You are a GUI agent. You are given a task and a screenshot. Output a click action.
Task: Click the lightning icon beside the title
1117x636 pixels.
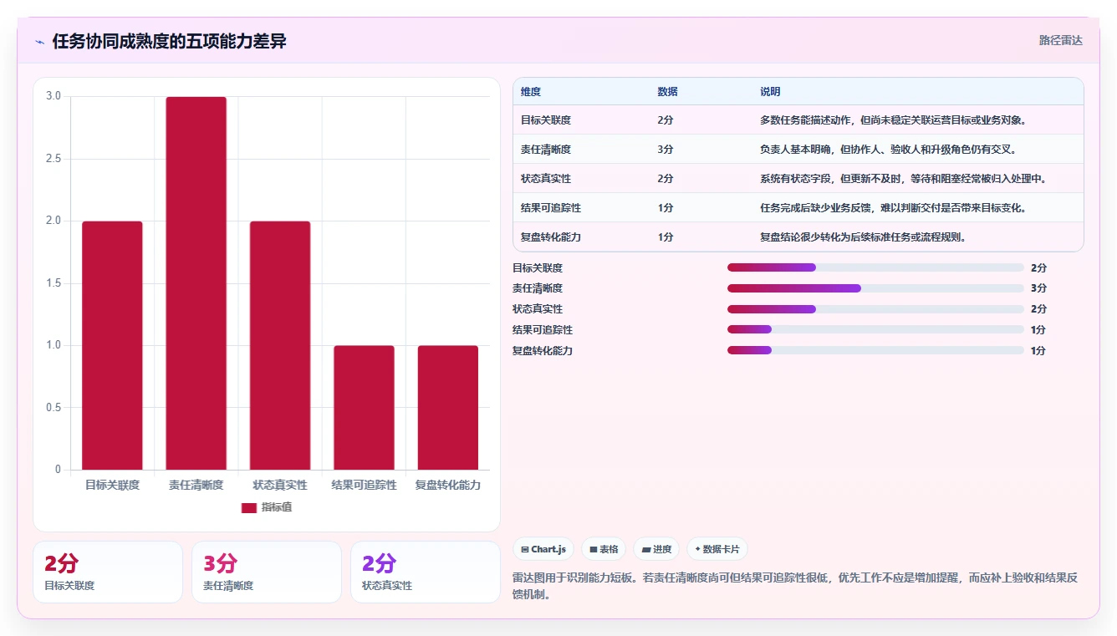pos(39,42)
